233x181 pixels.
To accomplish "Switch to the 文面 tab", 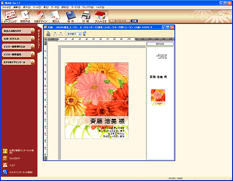I will [x=134, y=21].
